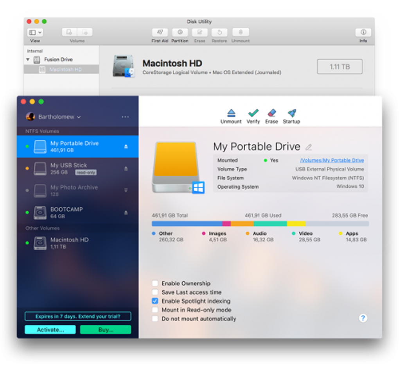Select Macintosh HD in the Disk Utility sidebar
Viewport: 399px width, 368px height.
coord(61,70)
